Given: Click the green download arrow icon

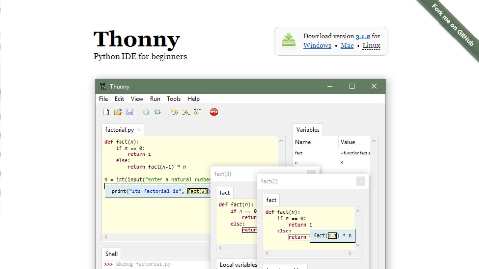Looking at the screenshot, I should [x=289, y=40].
